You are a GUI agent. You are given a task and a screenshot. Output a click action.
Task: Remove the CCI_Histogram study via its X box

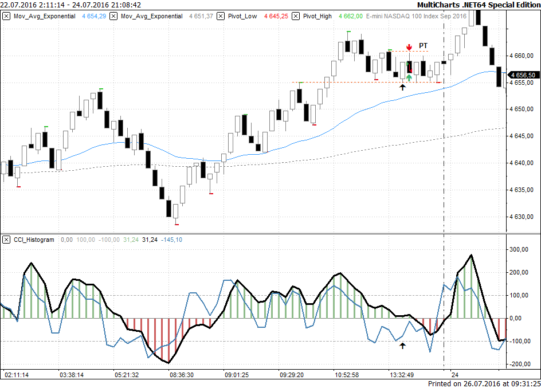(x=6, y=240)
